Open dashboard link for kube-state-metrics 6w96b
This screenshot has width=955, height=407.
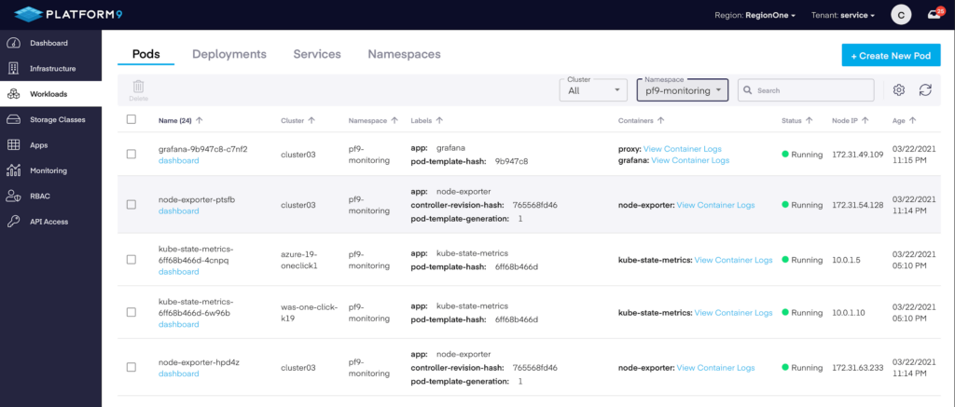(178, 324)
